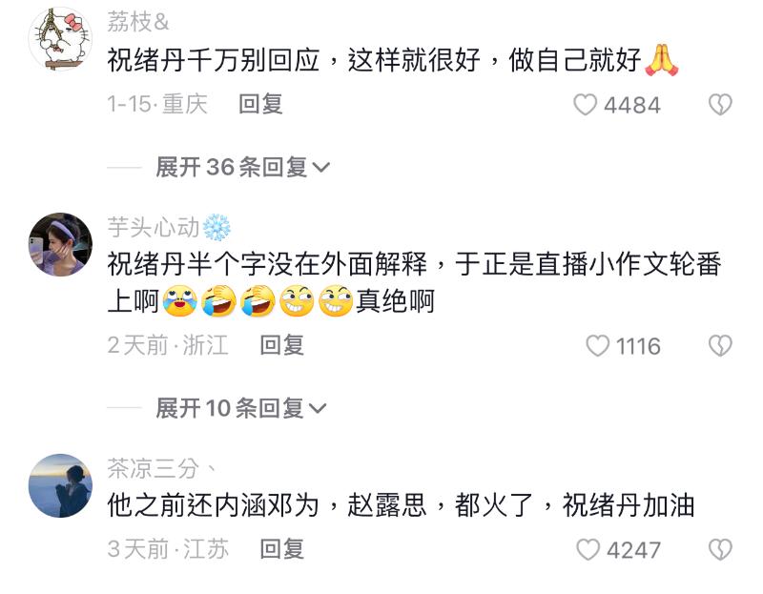Screen dimensions: 763x594
Task: Open 荔枝&'s Hello Kitty avatar
Action: [60, 39]
